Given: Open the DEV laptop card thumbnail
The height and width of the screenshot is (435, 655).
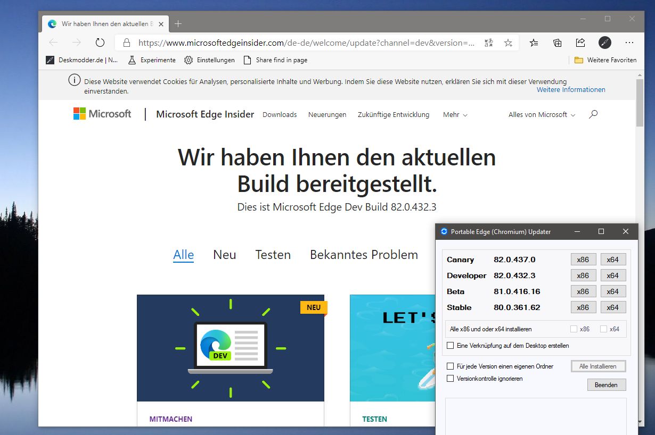Looking at the screenshot, I should tap(231, 348).
